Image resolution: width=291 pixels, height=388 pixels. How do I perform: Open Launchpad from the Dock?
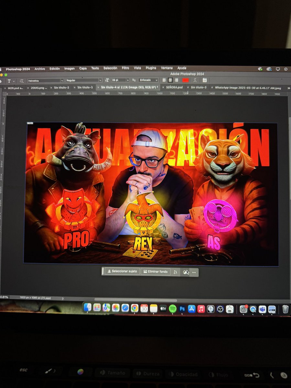click(97, 308)
